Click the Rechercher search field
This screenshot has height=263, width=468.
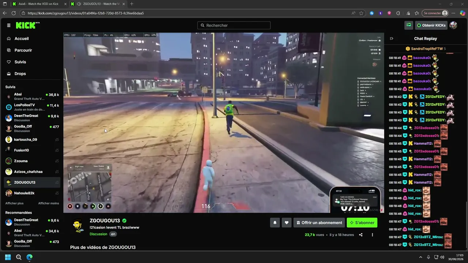(234, 25)
